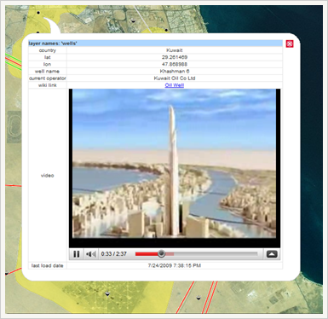Image resolution: width=328 pixels, height=319 pixels.
Task: Mute the video audio
Action: 91,254
